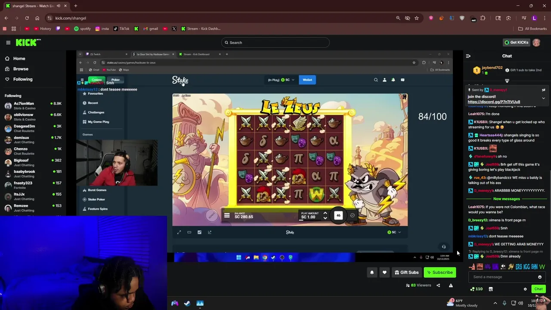Open Ac7ionMan's followed channel
Viewport: 551px width, 310px height.
[33, 105]
